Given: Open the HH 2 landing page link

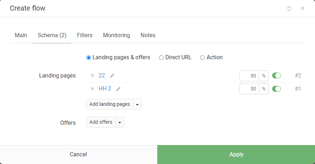Looking at the screenshot, I should click(105, 89).
